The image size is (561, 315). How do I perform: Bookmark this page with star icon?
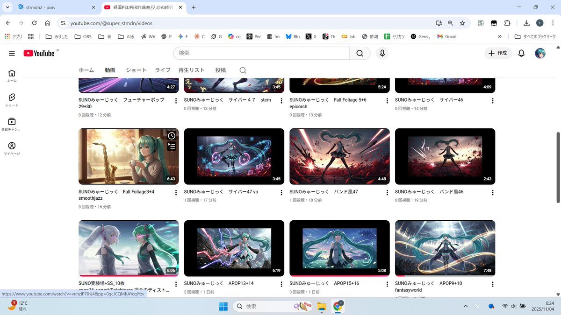462,23
